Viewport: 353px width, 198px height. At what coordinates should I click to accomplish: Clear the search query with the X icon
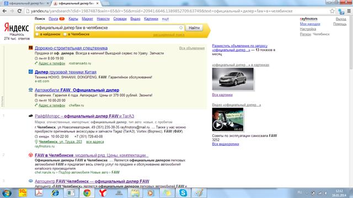pos(181,28)
